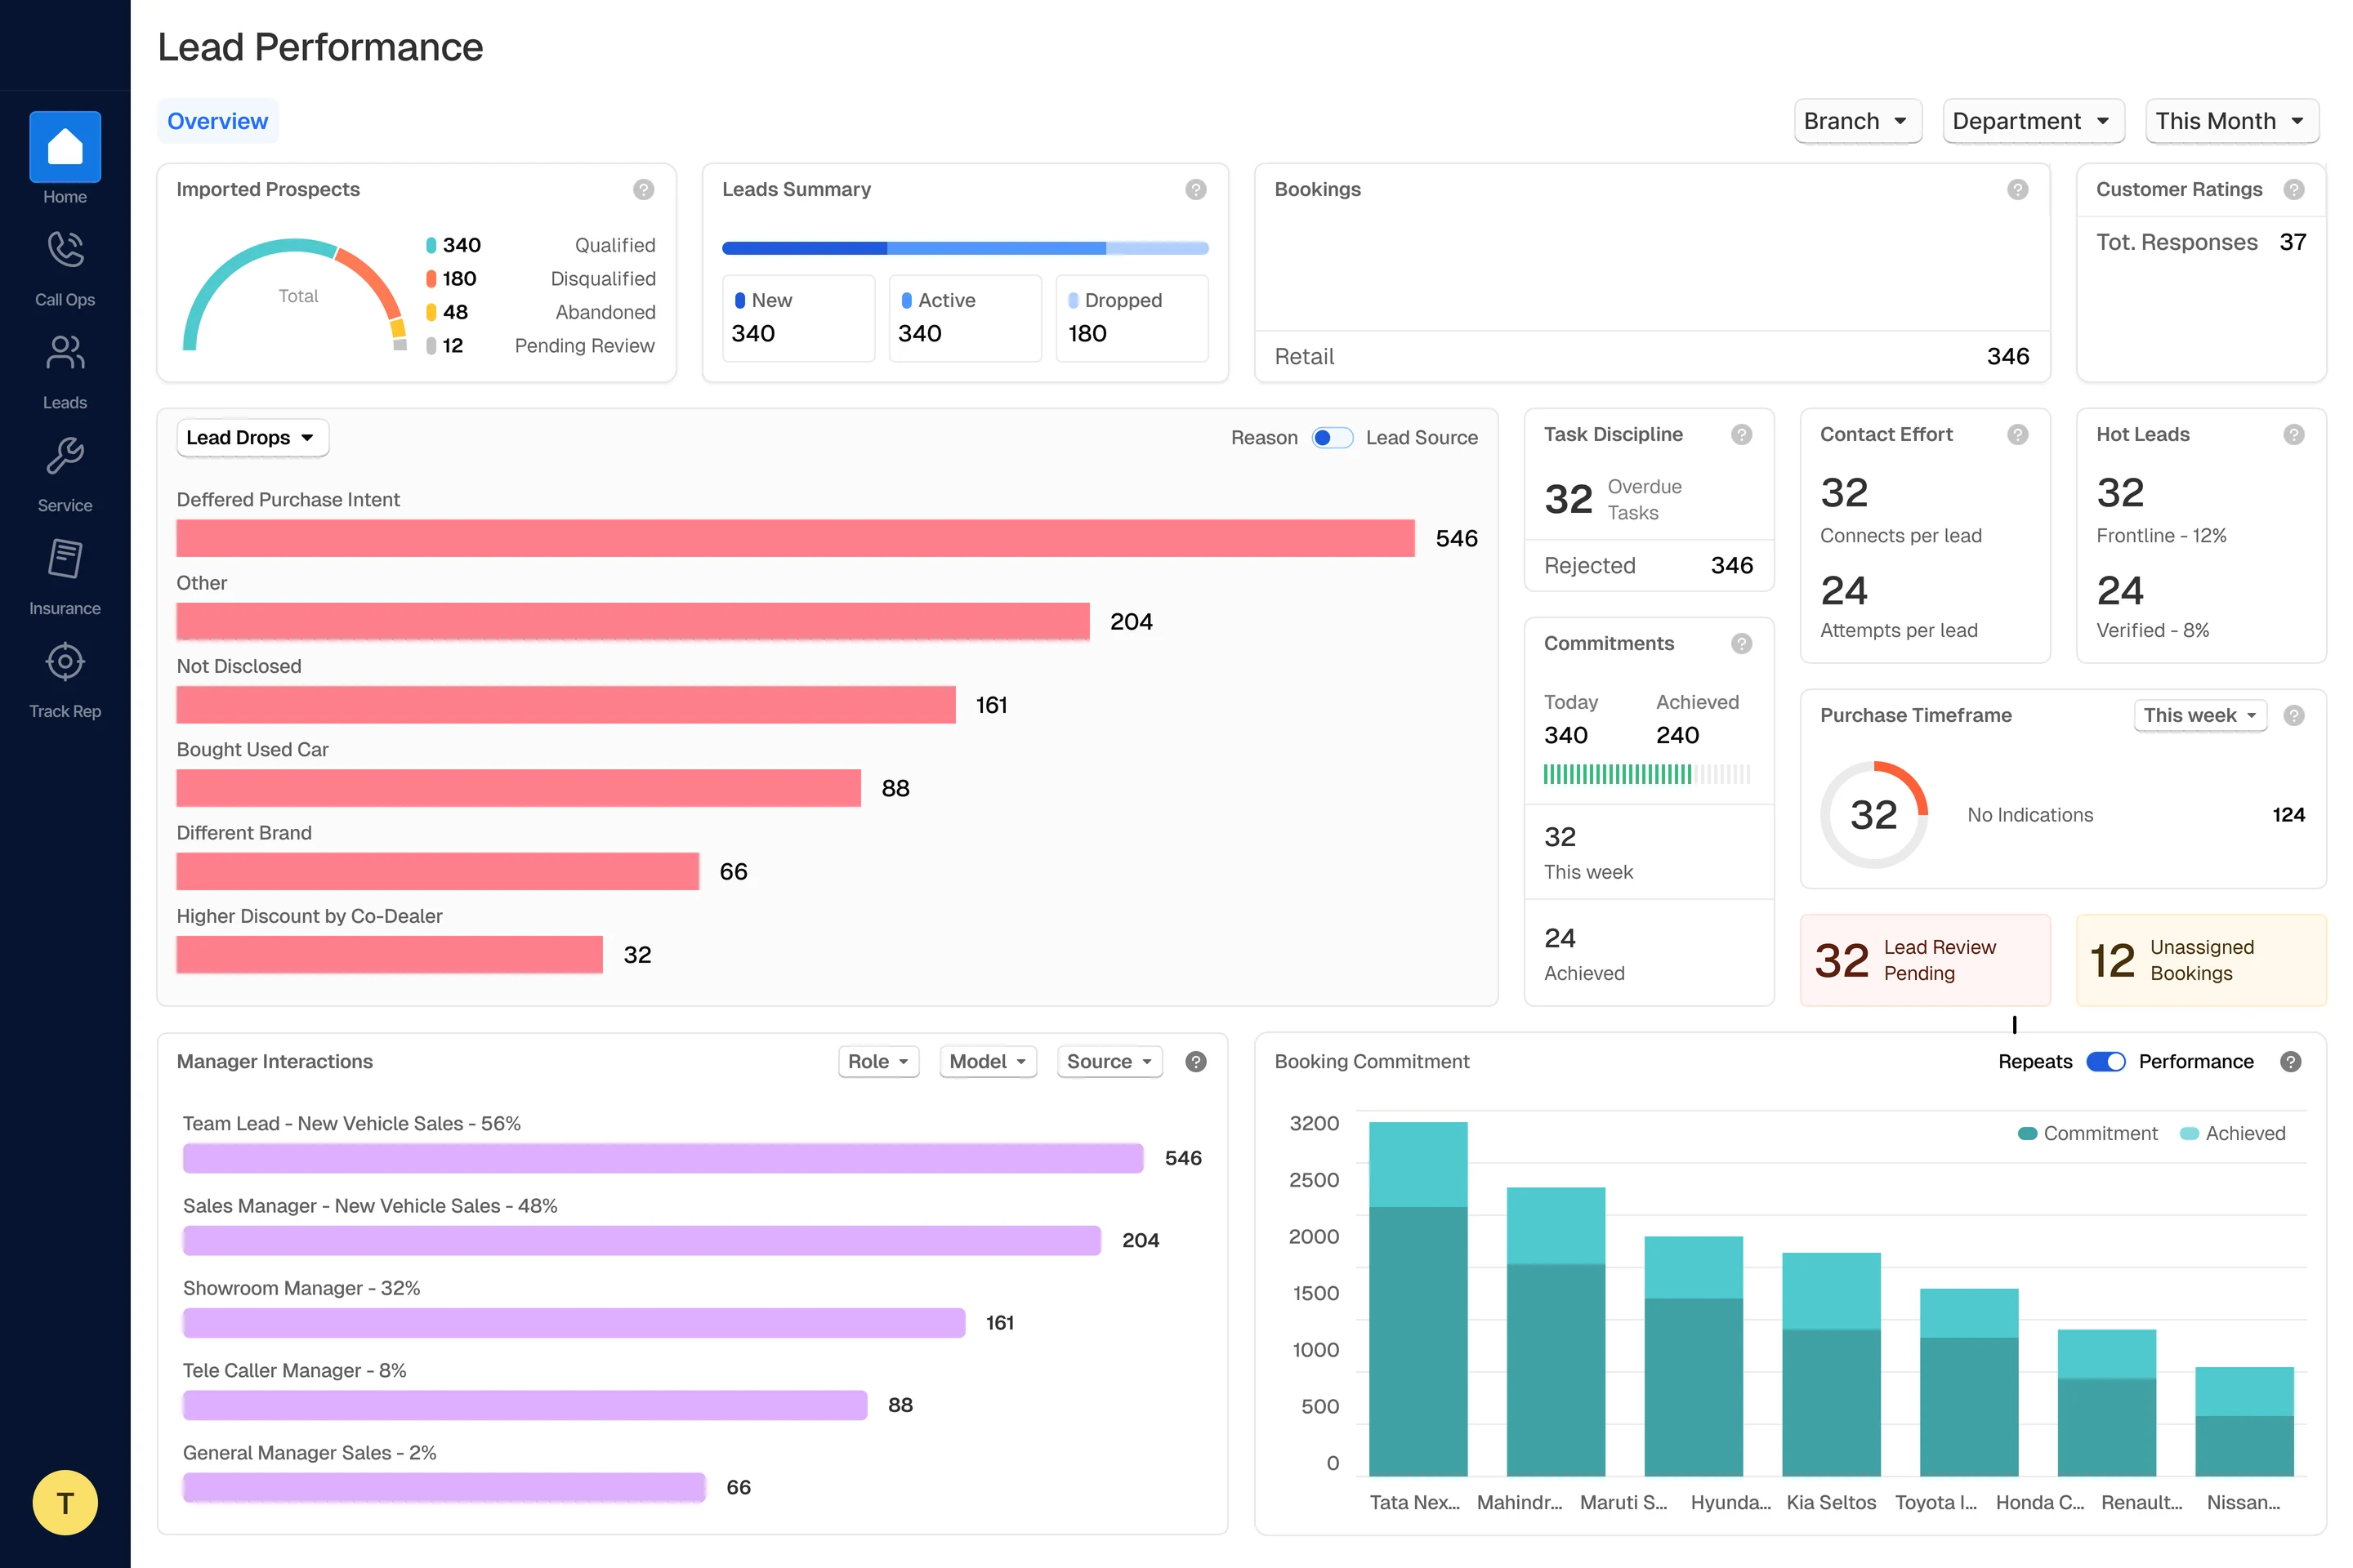Screen dimensions: 2353x1568
Task: Open Service wrench icon
Action: (x=65, y=455)
